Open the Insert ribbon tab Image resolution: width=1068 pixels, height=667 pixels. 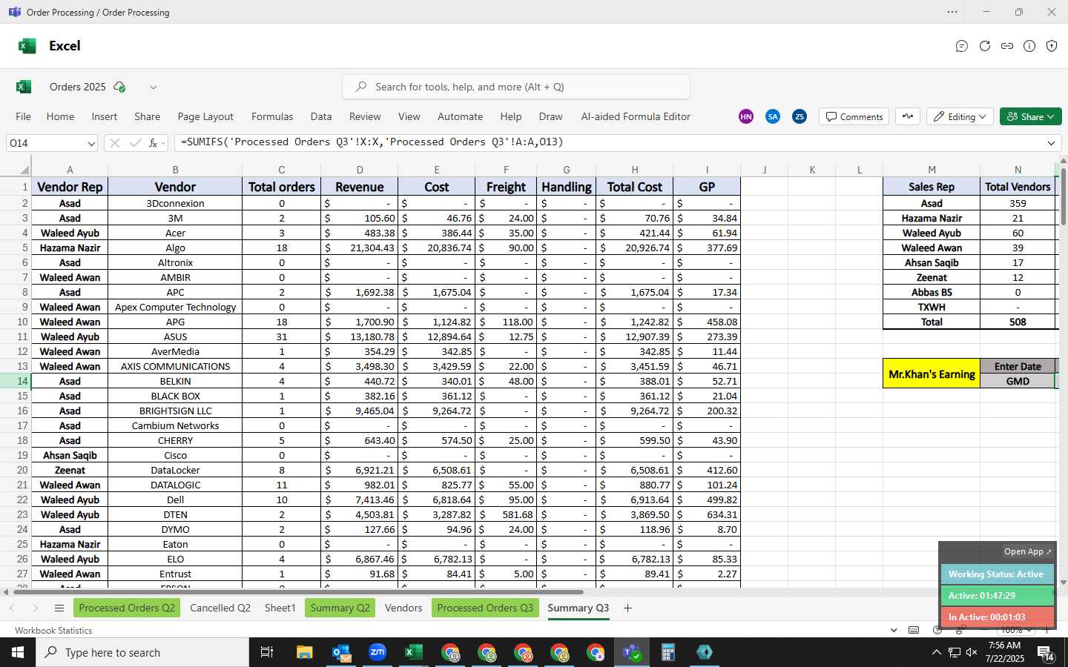(x=105, y=116)
